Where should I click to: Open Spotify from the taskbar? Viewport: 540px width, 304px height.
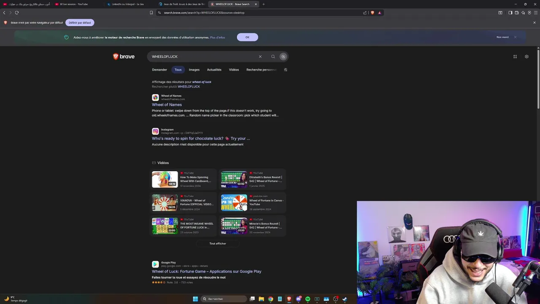[x=308, y=299]
